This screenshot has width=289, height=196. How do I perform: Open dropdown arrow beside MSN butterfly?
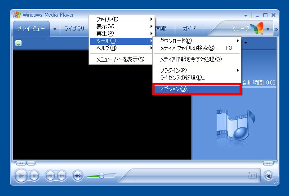(268, 29)
